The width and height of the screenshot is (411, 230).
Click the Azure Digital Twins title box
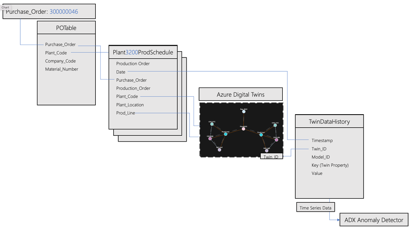click(241, 95)
